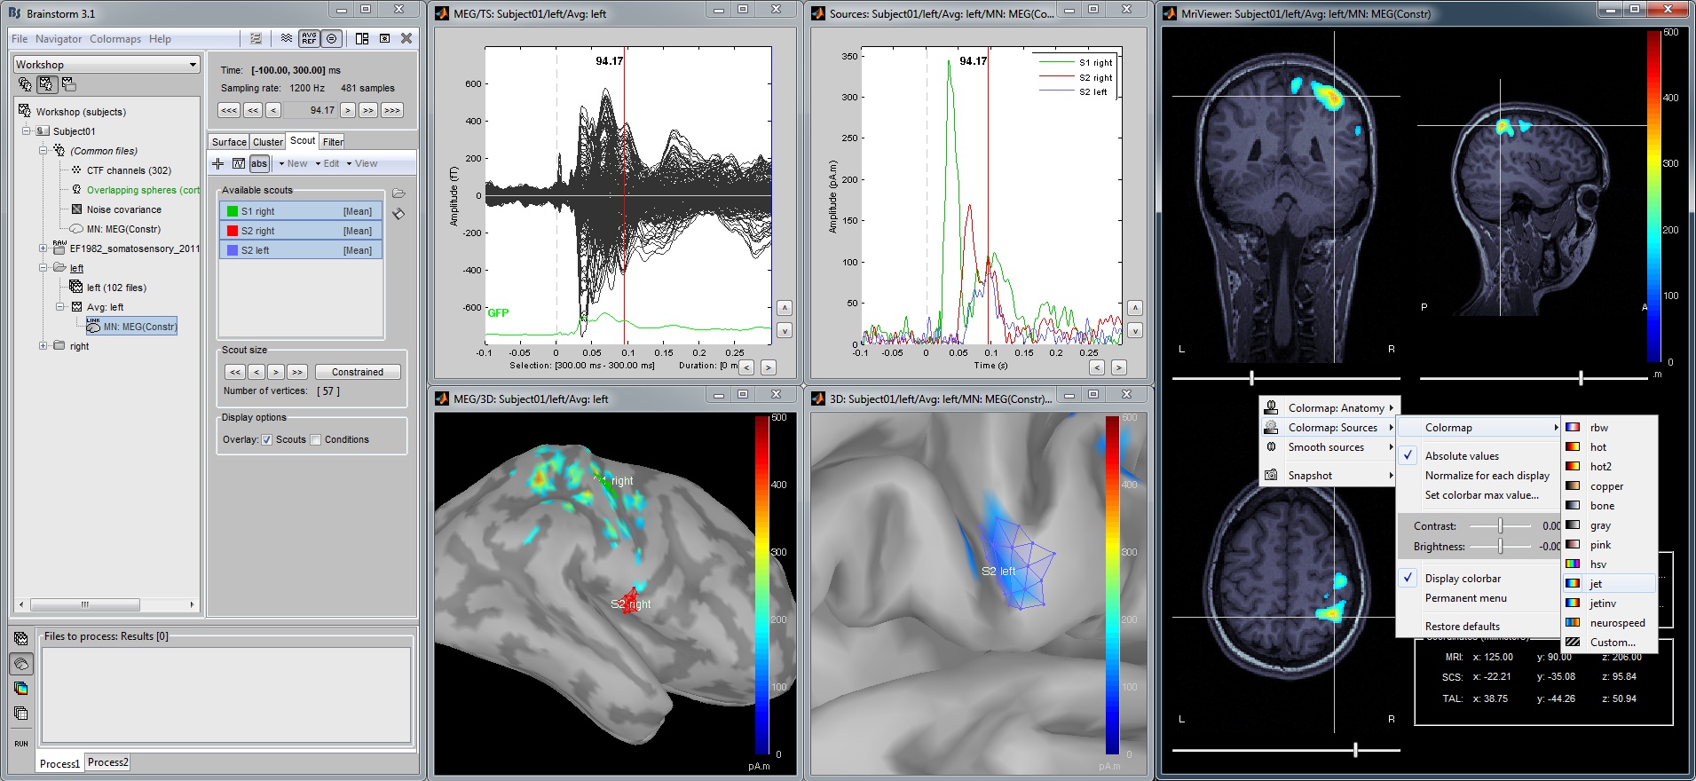This screenshot has width=1696, height=781.
Task: Open the New scout dropdown menu
Action: point(293,163)
